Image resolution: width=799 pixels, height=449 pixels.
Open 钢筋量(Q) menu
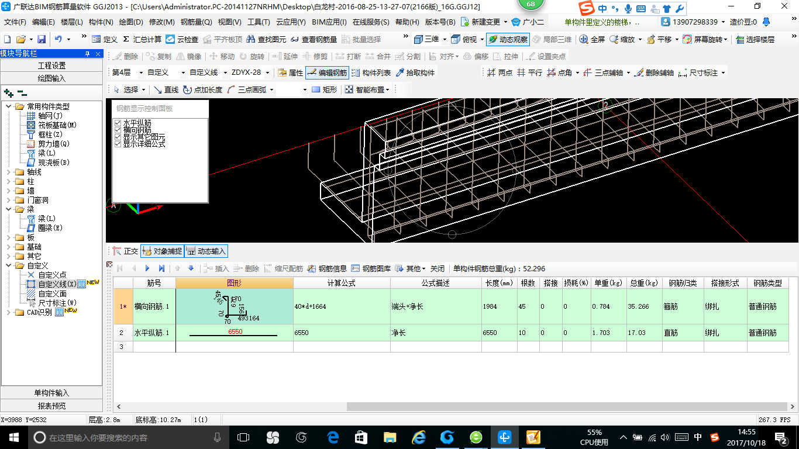click(196, 22)
